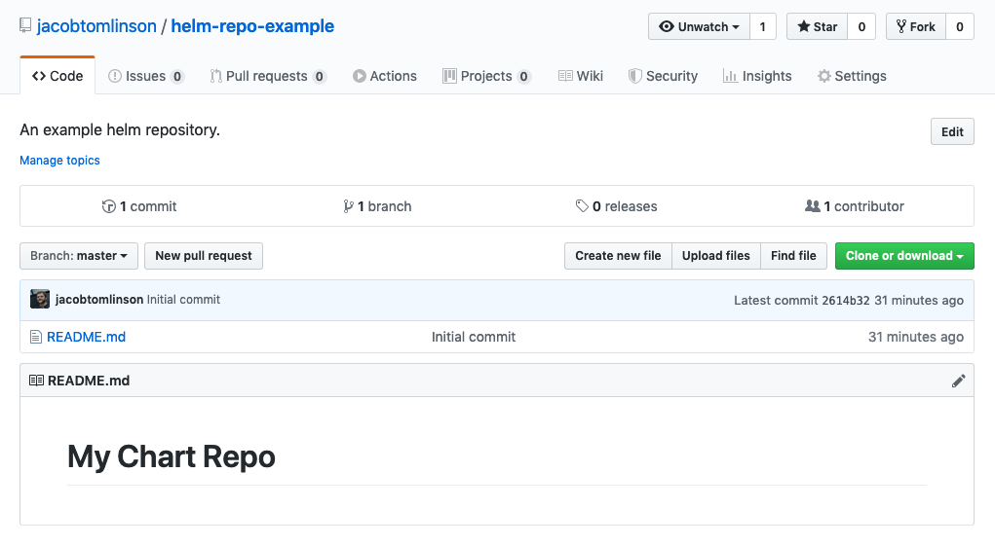
Task: Go to the Actions tab
Action: coord(385,76)
